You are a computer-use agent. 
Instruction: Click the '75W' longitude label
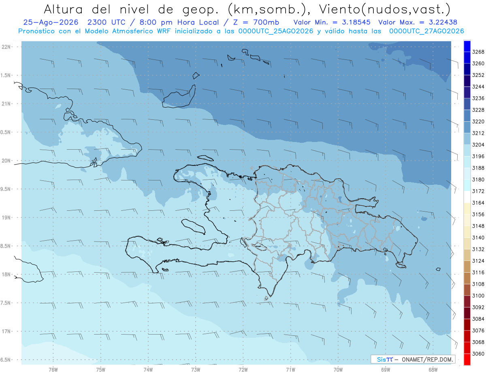click(x=100, y=369)
